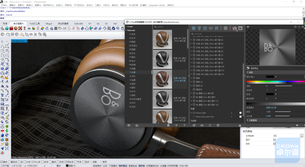Toggle the 中点 object snap checkbox
305x167 pixels.
pyautogui.click(x=25, y=162)
